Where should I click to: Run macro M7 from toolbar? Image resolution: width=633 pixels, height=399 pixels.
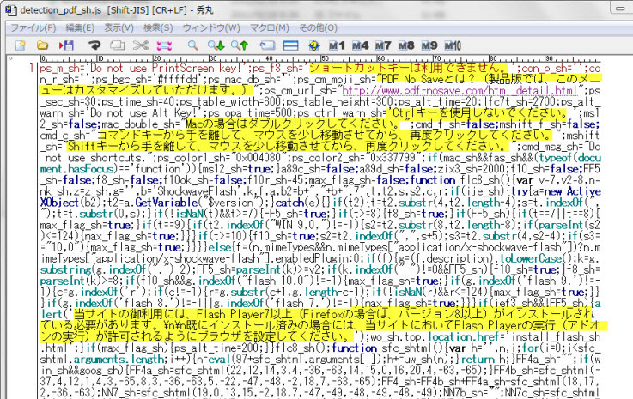(x=383, y=45)
